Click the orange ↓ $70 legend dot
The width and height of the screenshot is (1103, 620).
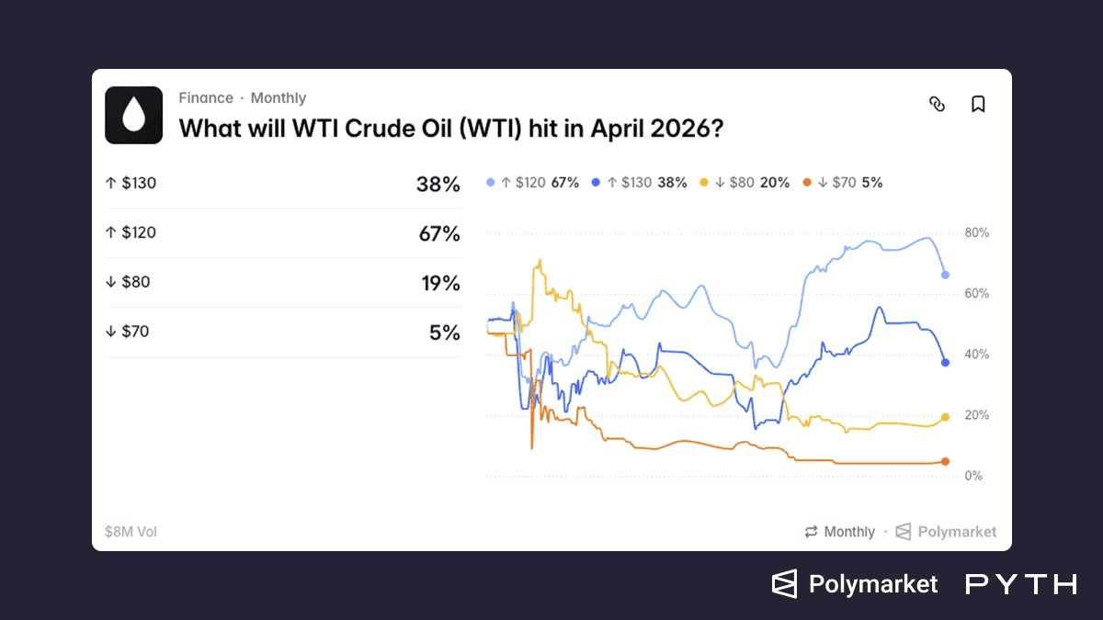pos(807,183)
